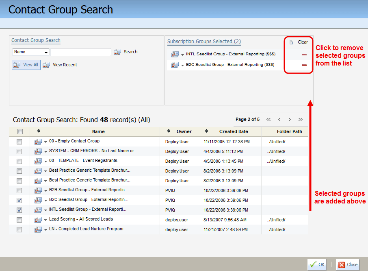
Task: Click the Contact Group Search section heading
Action: 36,40
